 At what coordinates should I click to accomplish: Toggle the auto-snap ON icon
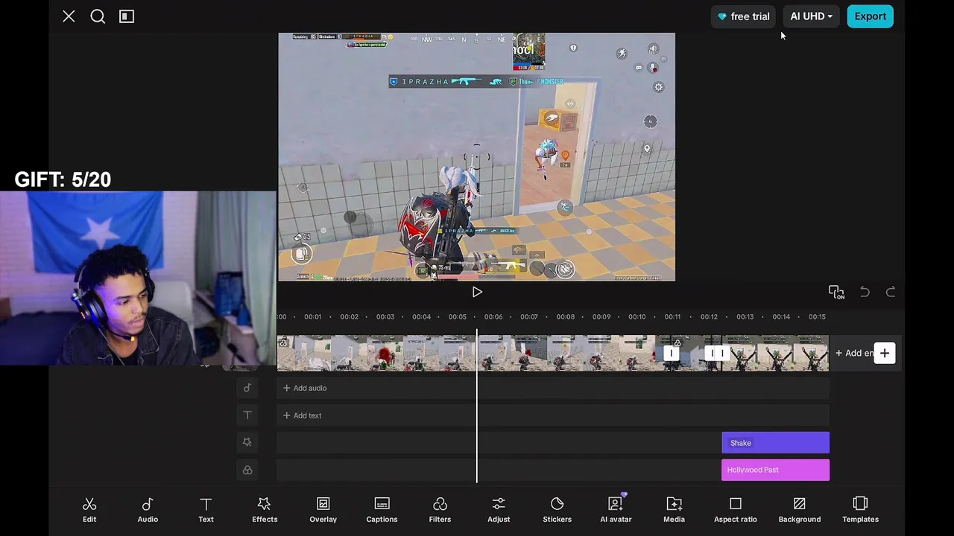[x=836, y=293]
